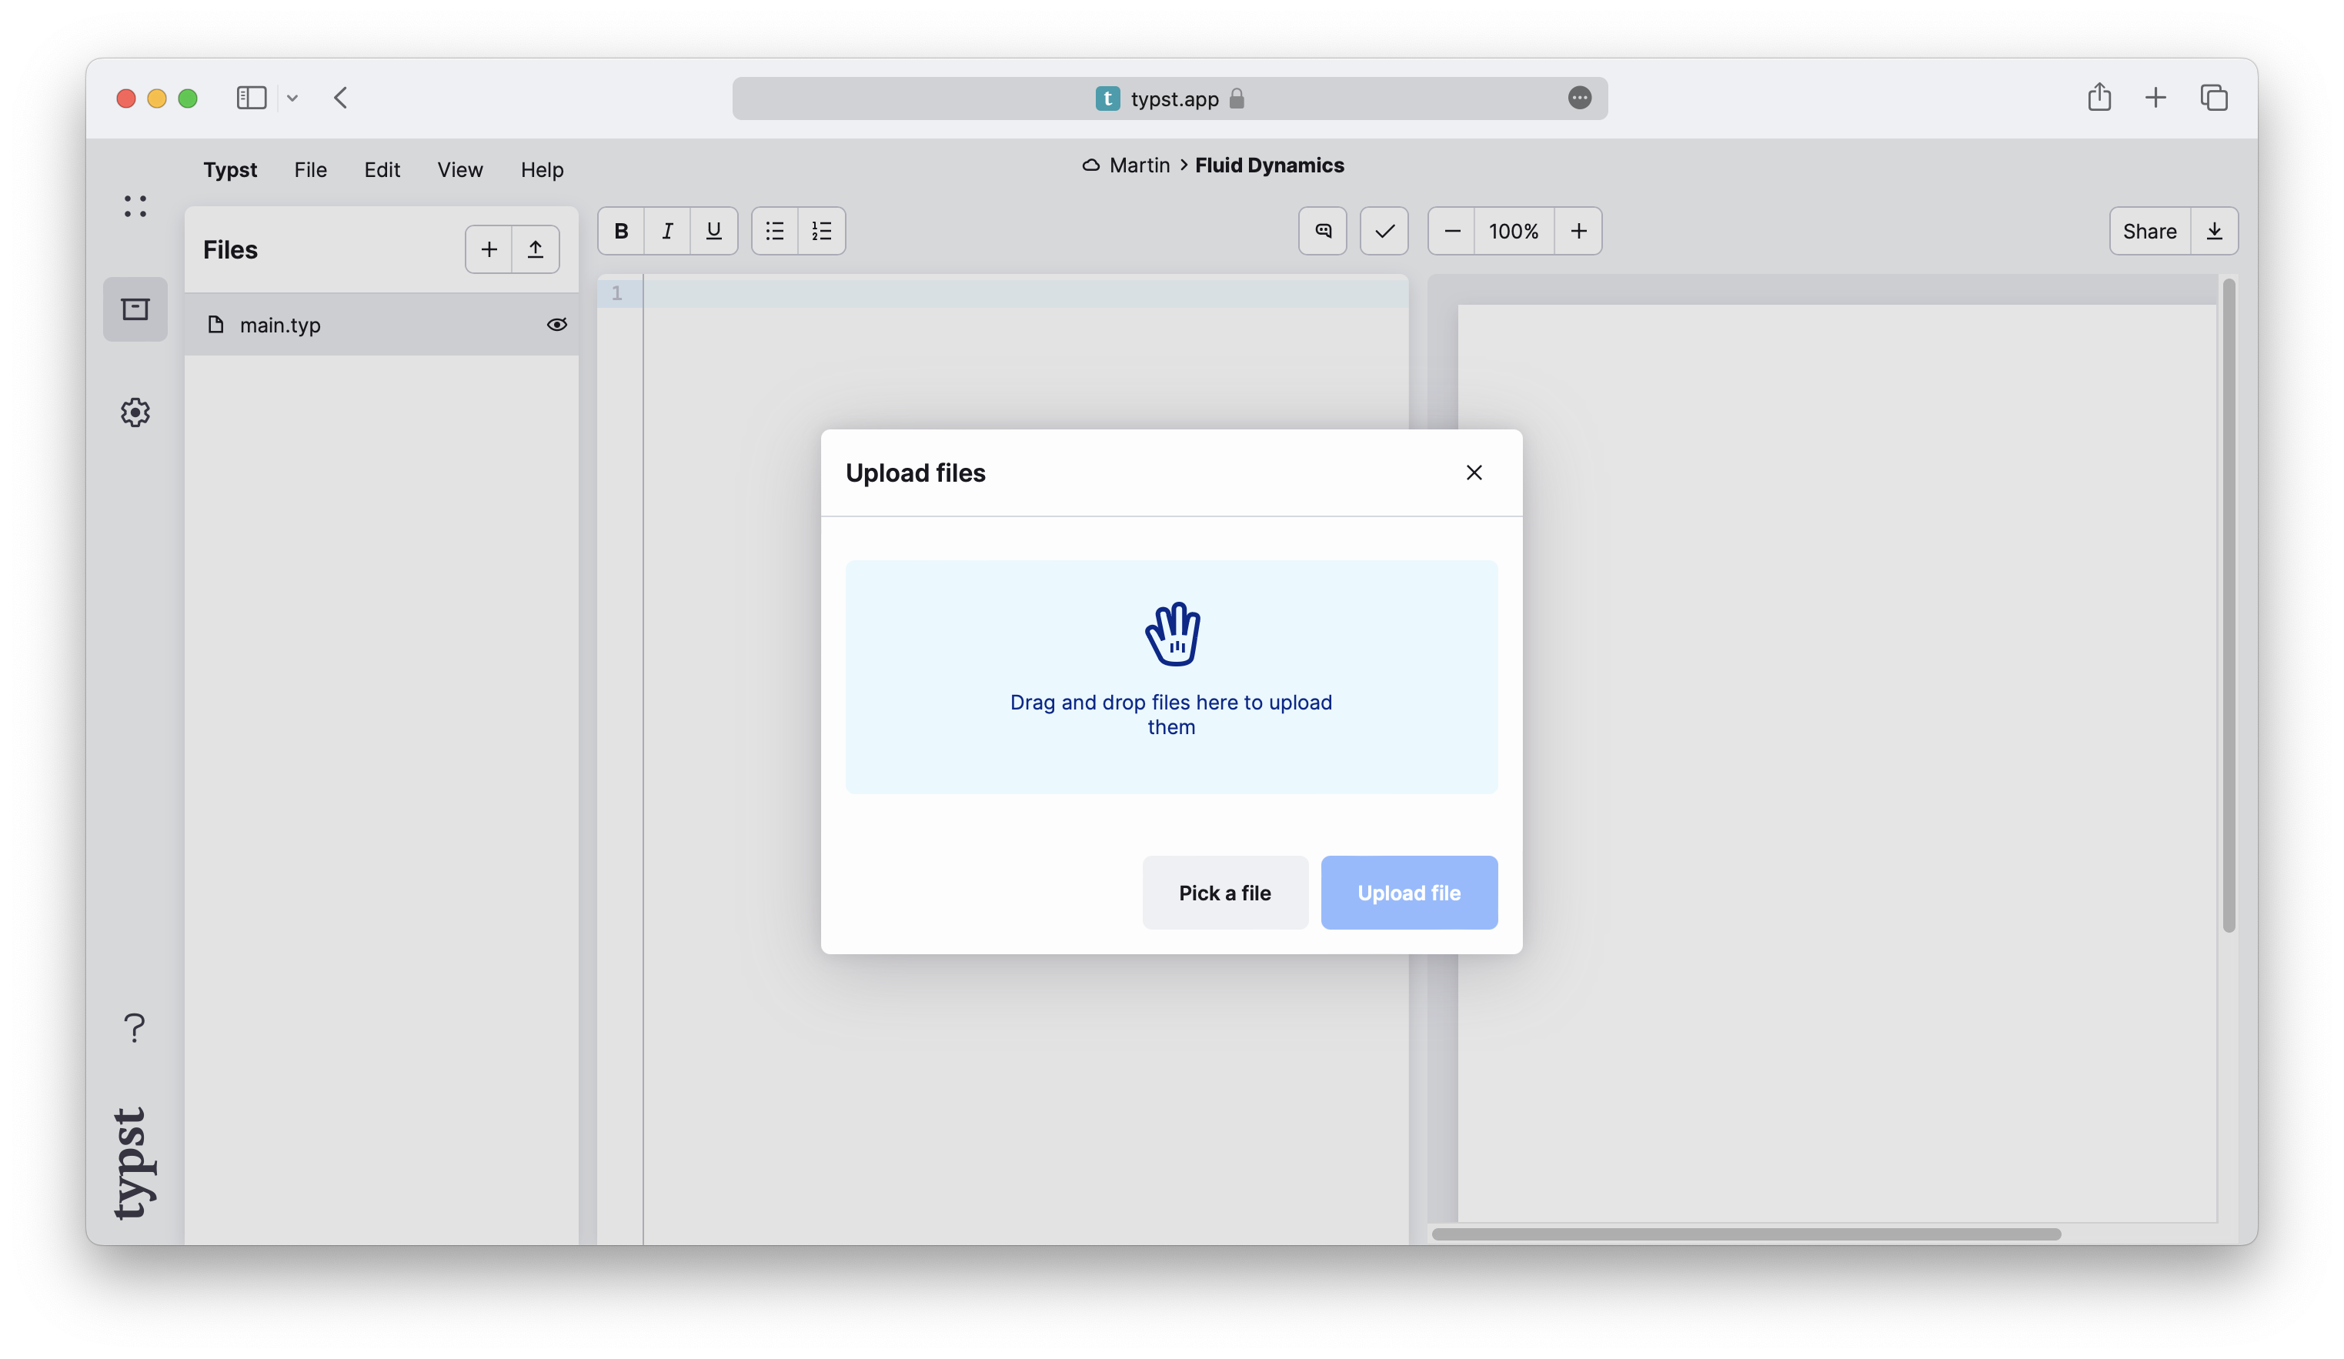
Task: Insert a bulleted list
Action: pos(775,231)
